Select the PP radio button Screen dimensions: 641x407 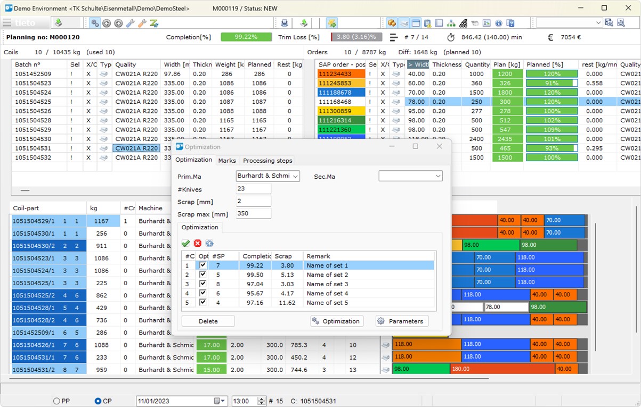[x=56, y=401]
